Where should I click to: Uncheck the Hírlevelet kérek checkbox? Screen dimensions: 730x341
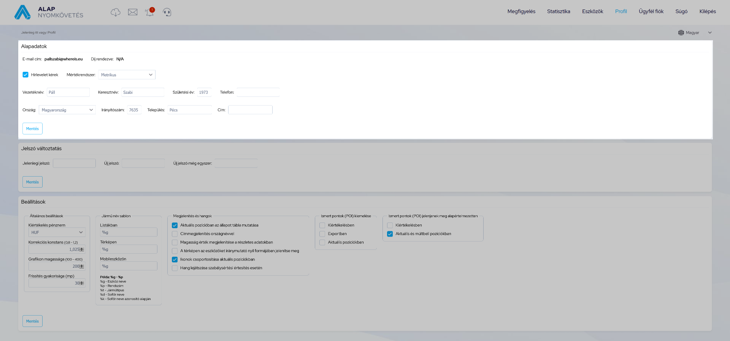pos(25,75)
